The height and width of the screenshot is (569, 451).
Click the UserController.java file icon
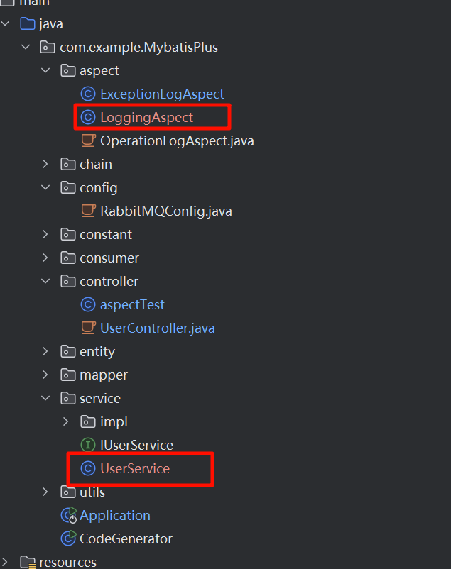(x=87, y=328)
